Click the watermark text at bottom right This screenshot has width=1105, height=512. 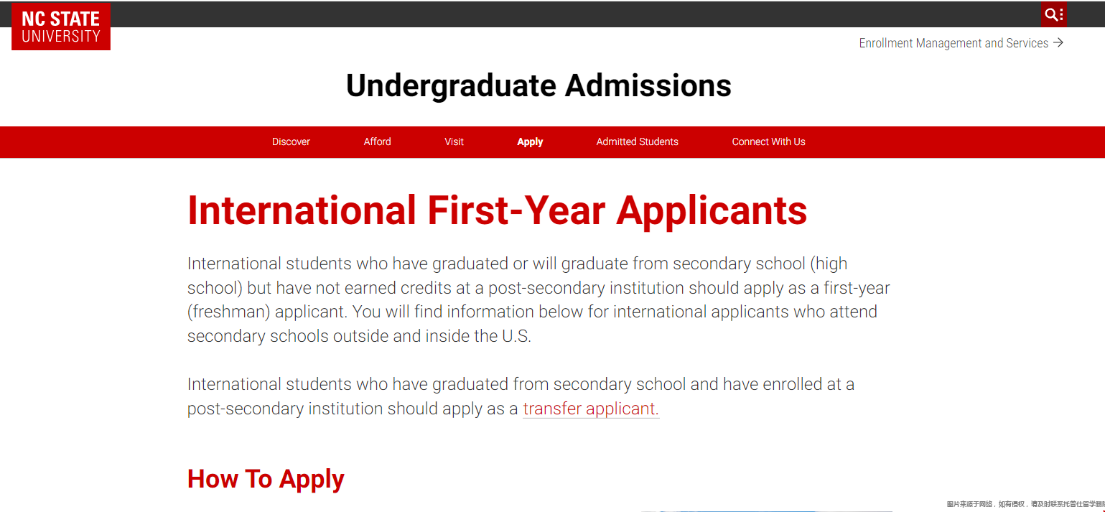coord(1025,504)
